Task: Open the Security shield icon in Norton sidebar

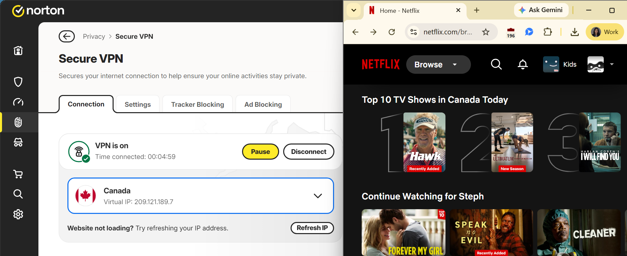Action: 18,82
